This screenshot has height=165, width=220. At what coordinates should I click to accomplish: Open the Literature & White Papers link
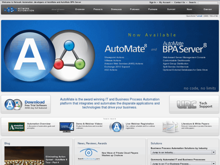point(195,124)
